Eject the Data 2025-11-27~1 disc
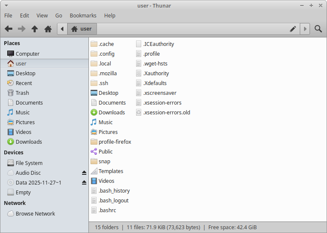 click(84, 182)
